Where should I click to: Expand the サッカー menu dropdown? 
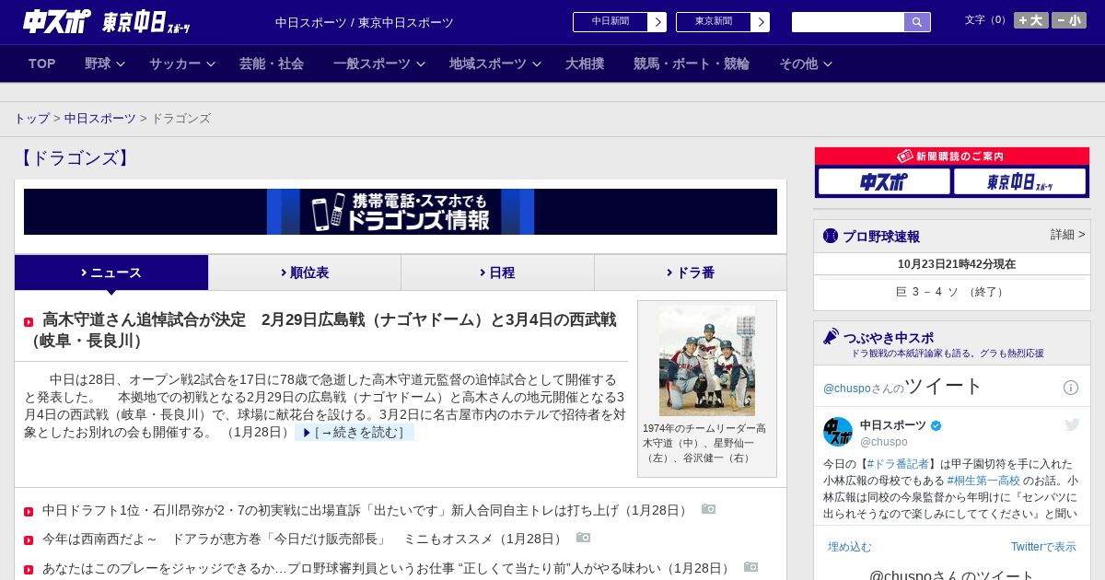pos(182,64)
